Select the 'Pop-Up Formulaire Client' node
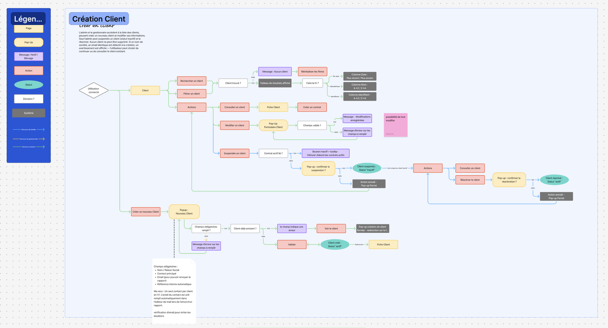The height and width of the screenshot is (328, 608). [273, 125]
